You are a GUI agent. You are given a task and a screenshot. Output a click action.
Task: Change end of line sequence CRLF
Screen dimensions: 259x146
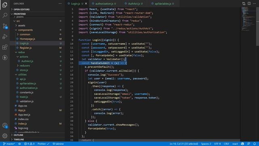pyautogui.click(x=226, y=144)
